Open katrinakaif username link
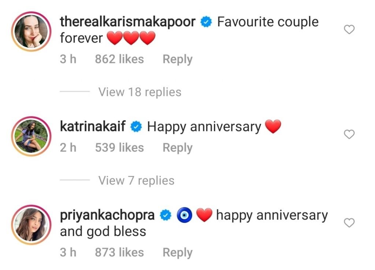Image resolution: width=375 pixels, height=270 pixels. [93, 126]
